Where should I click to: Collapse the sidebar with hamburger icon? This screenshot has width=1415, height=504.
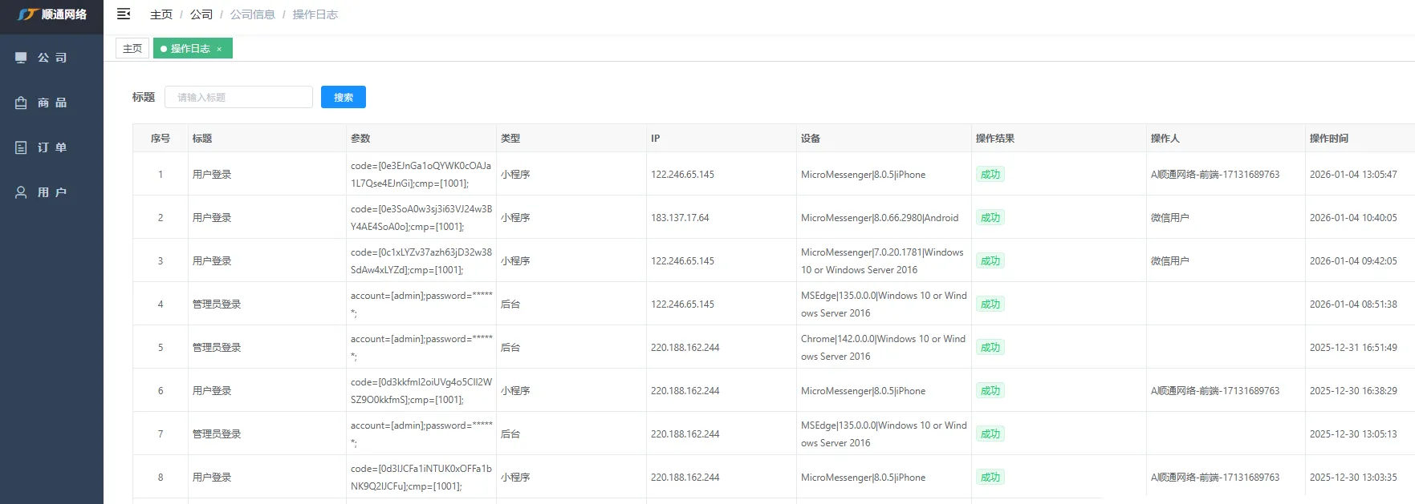click(124, 14)
